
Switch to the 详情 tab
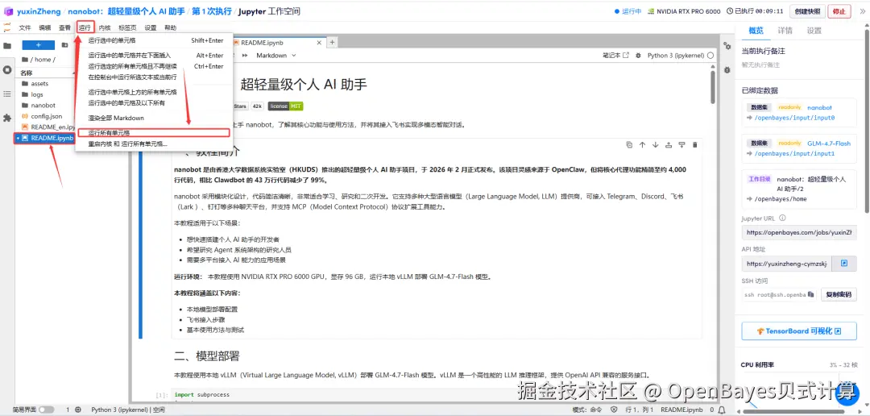[x=785, y=31]
